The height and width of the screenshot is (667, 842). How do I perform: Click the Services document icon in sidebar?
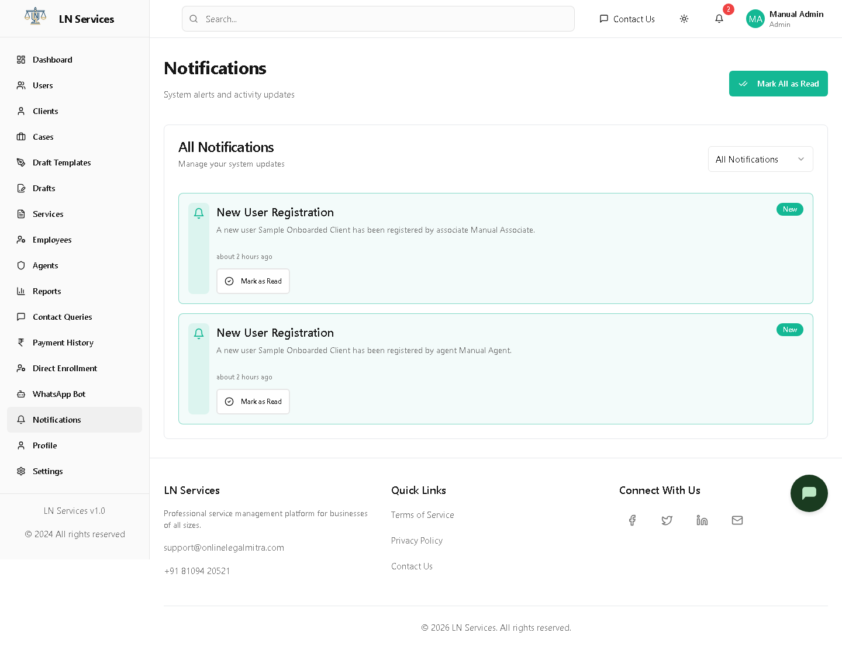click(21, 214)
